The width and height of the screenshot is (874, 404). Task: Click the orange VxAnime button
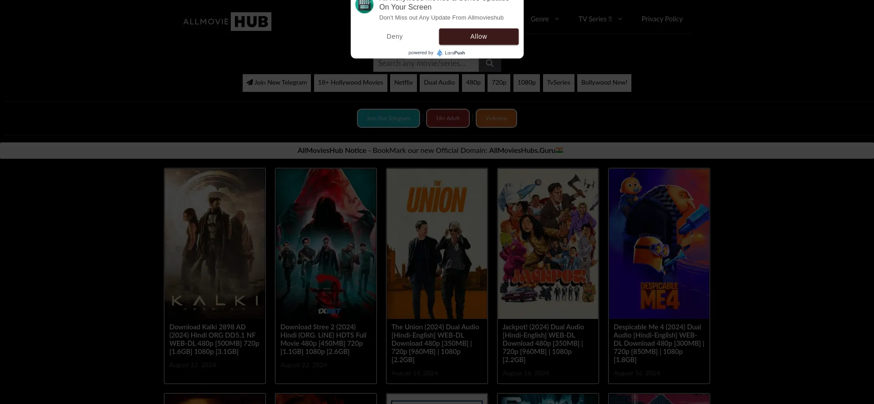pos(496,118)
